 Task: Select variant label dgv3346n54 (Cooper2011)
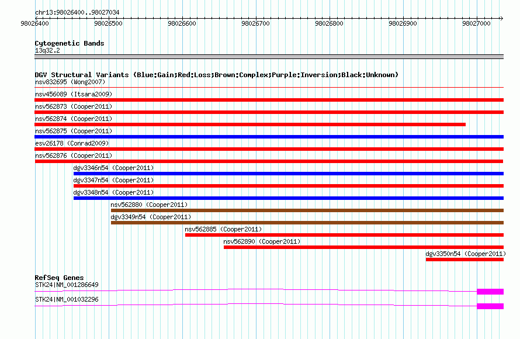click(114, 168)
